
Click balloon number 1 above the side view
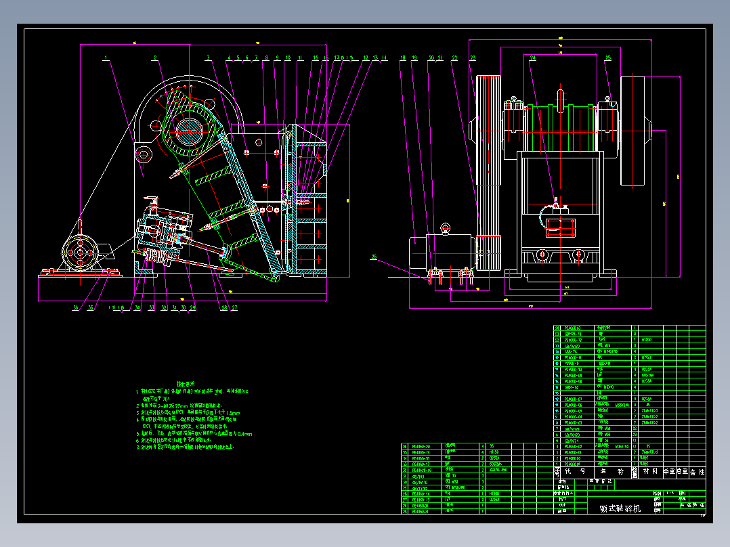(106, 58)
